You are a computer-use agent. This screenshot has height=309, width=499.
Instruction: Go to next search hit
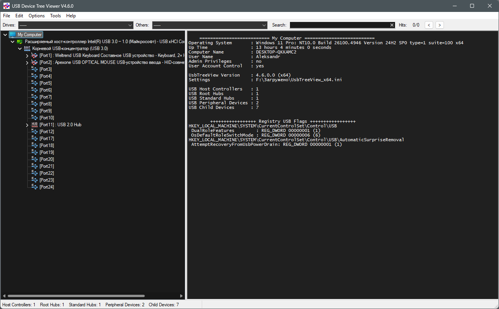(x=440, y=25)
